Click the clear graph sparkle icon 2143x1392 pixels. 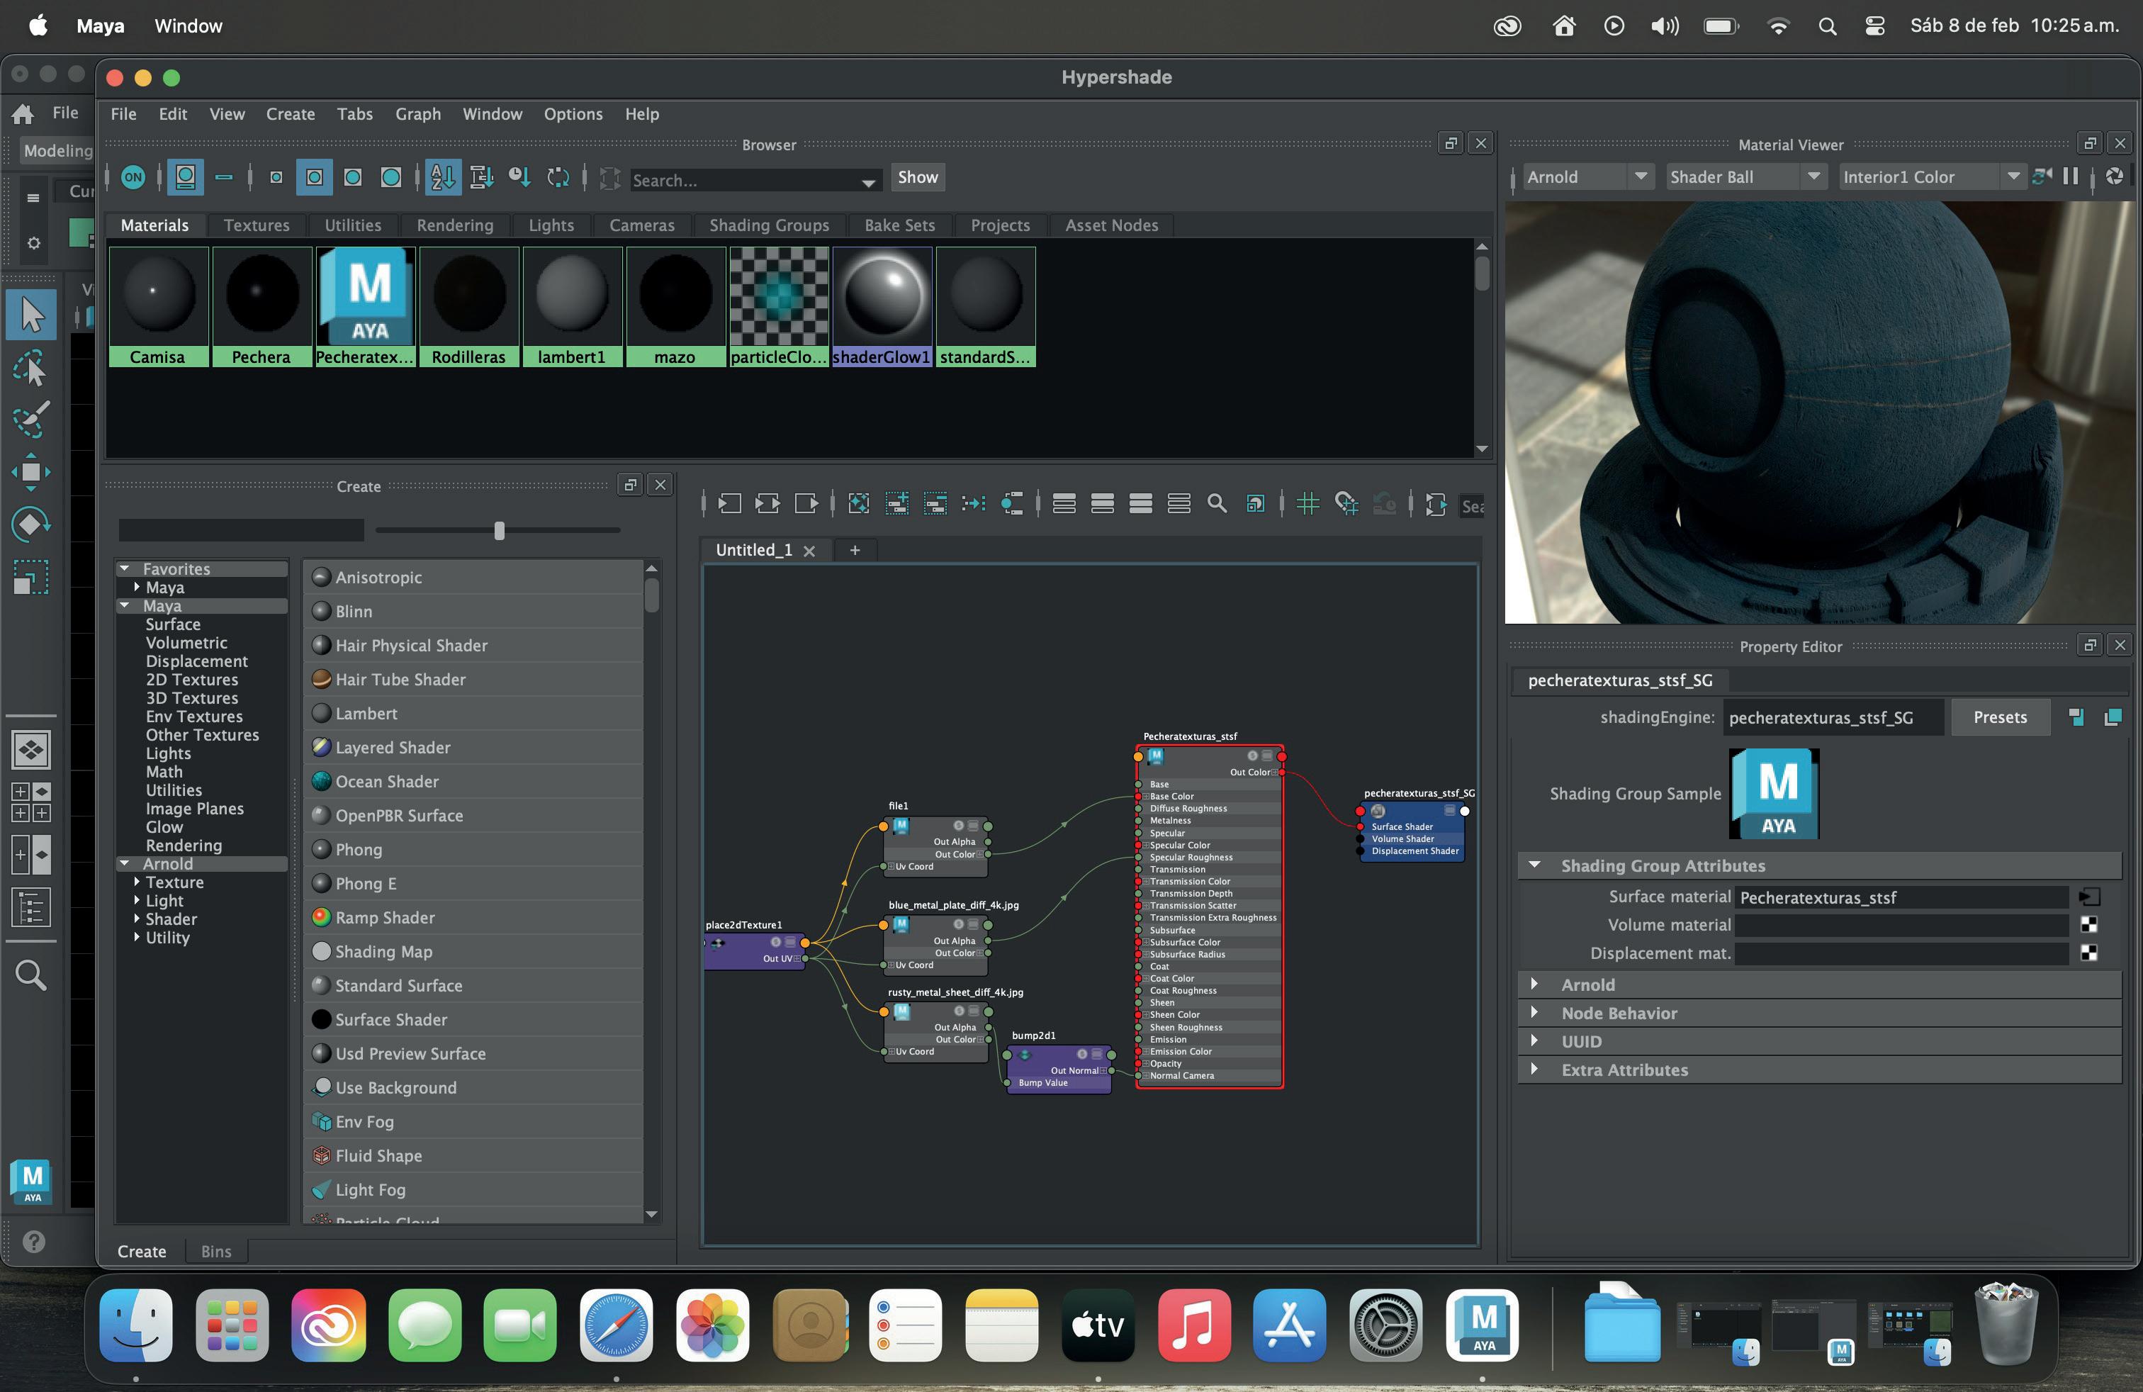[859, 504]
